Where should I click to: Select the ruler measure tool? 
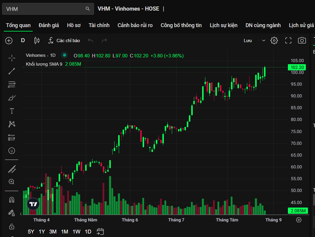pos(12,169)
